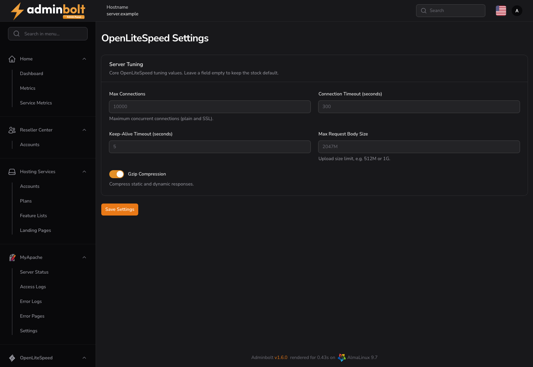Screen dimensions: 533x367
Task: Click the OpenLiteSpeed logo icon in sidebar
Action: pyautogui.click(x=12, y=358)
